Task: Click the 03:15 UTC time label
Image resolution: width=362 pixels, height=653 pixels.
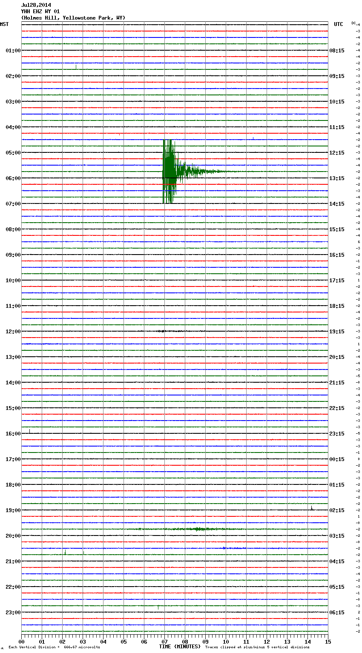Action: [x=337, y=536]
